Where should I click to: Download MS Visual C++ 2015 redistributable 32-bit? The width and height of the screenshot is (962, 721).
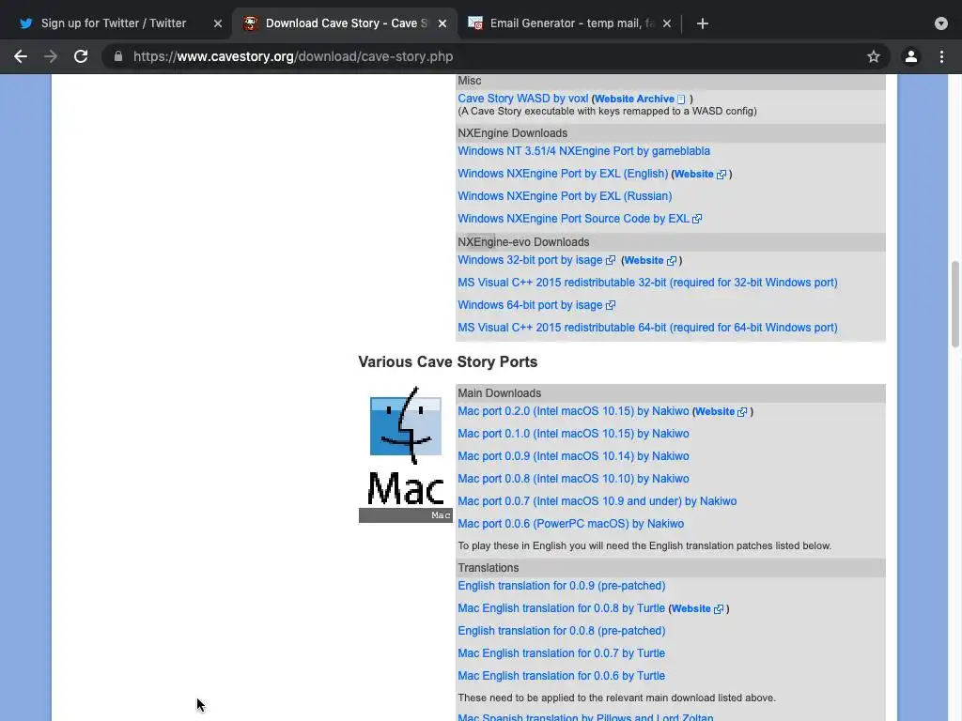tap(647, 283)
